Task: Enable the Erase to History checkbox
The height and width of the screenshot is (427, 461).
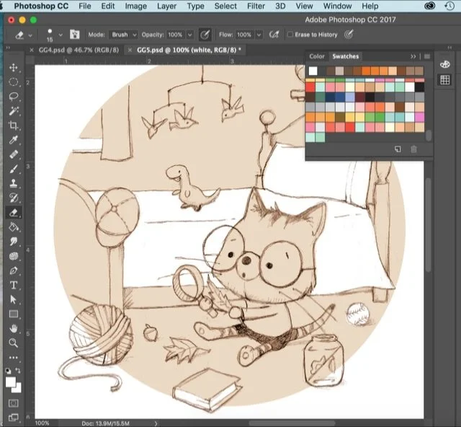Action: [290, 35]
